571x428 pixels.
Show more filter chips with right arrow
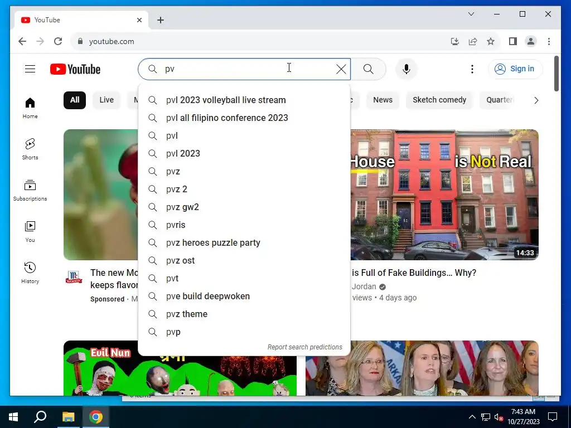click(536, 100)
